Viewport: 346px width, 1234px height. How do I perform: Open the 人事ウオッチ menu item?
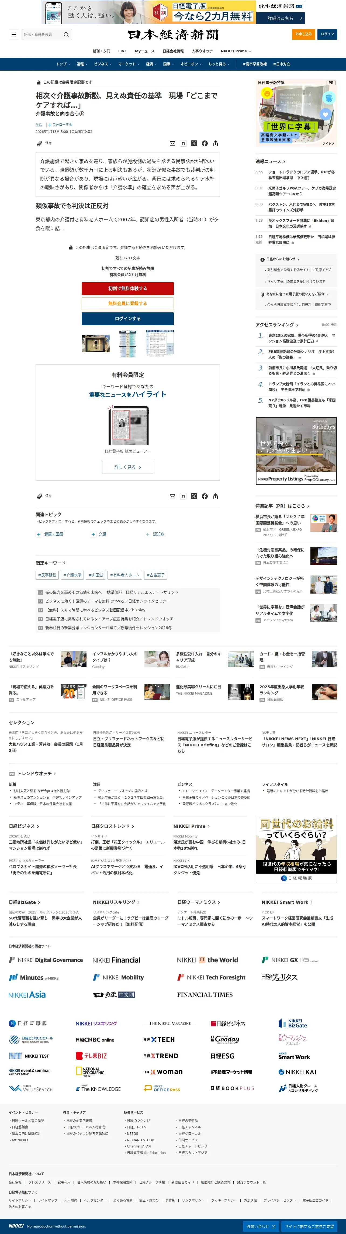coord(202,51)
